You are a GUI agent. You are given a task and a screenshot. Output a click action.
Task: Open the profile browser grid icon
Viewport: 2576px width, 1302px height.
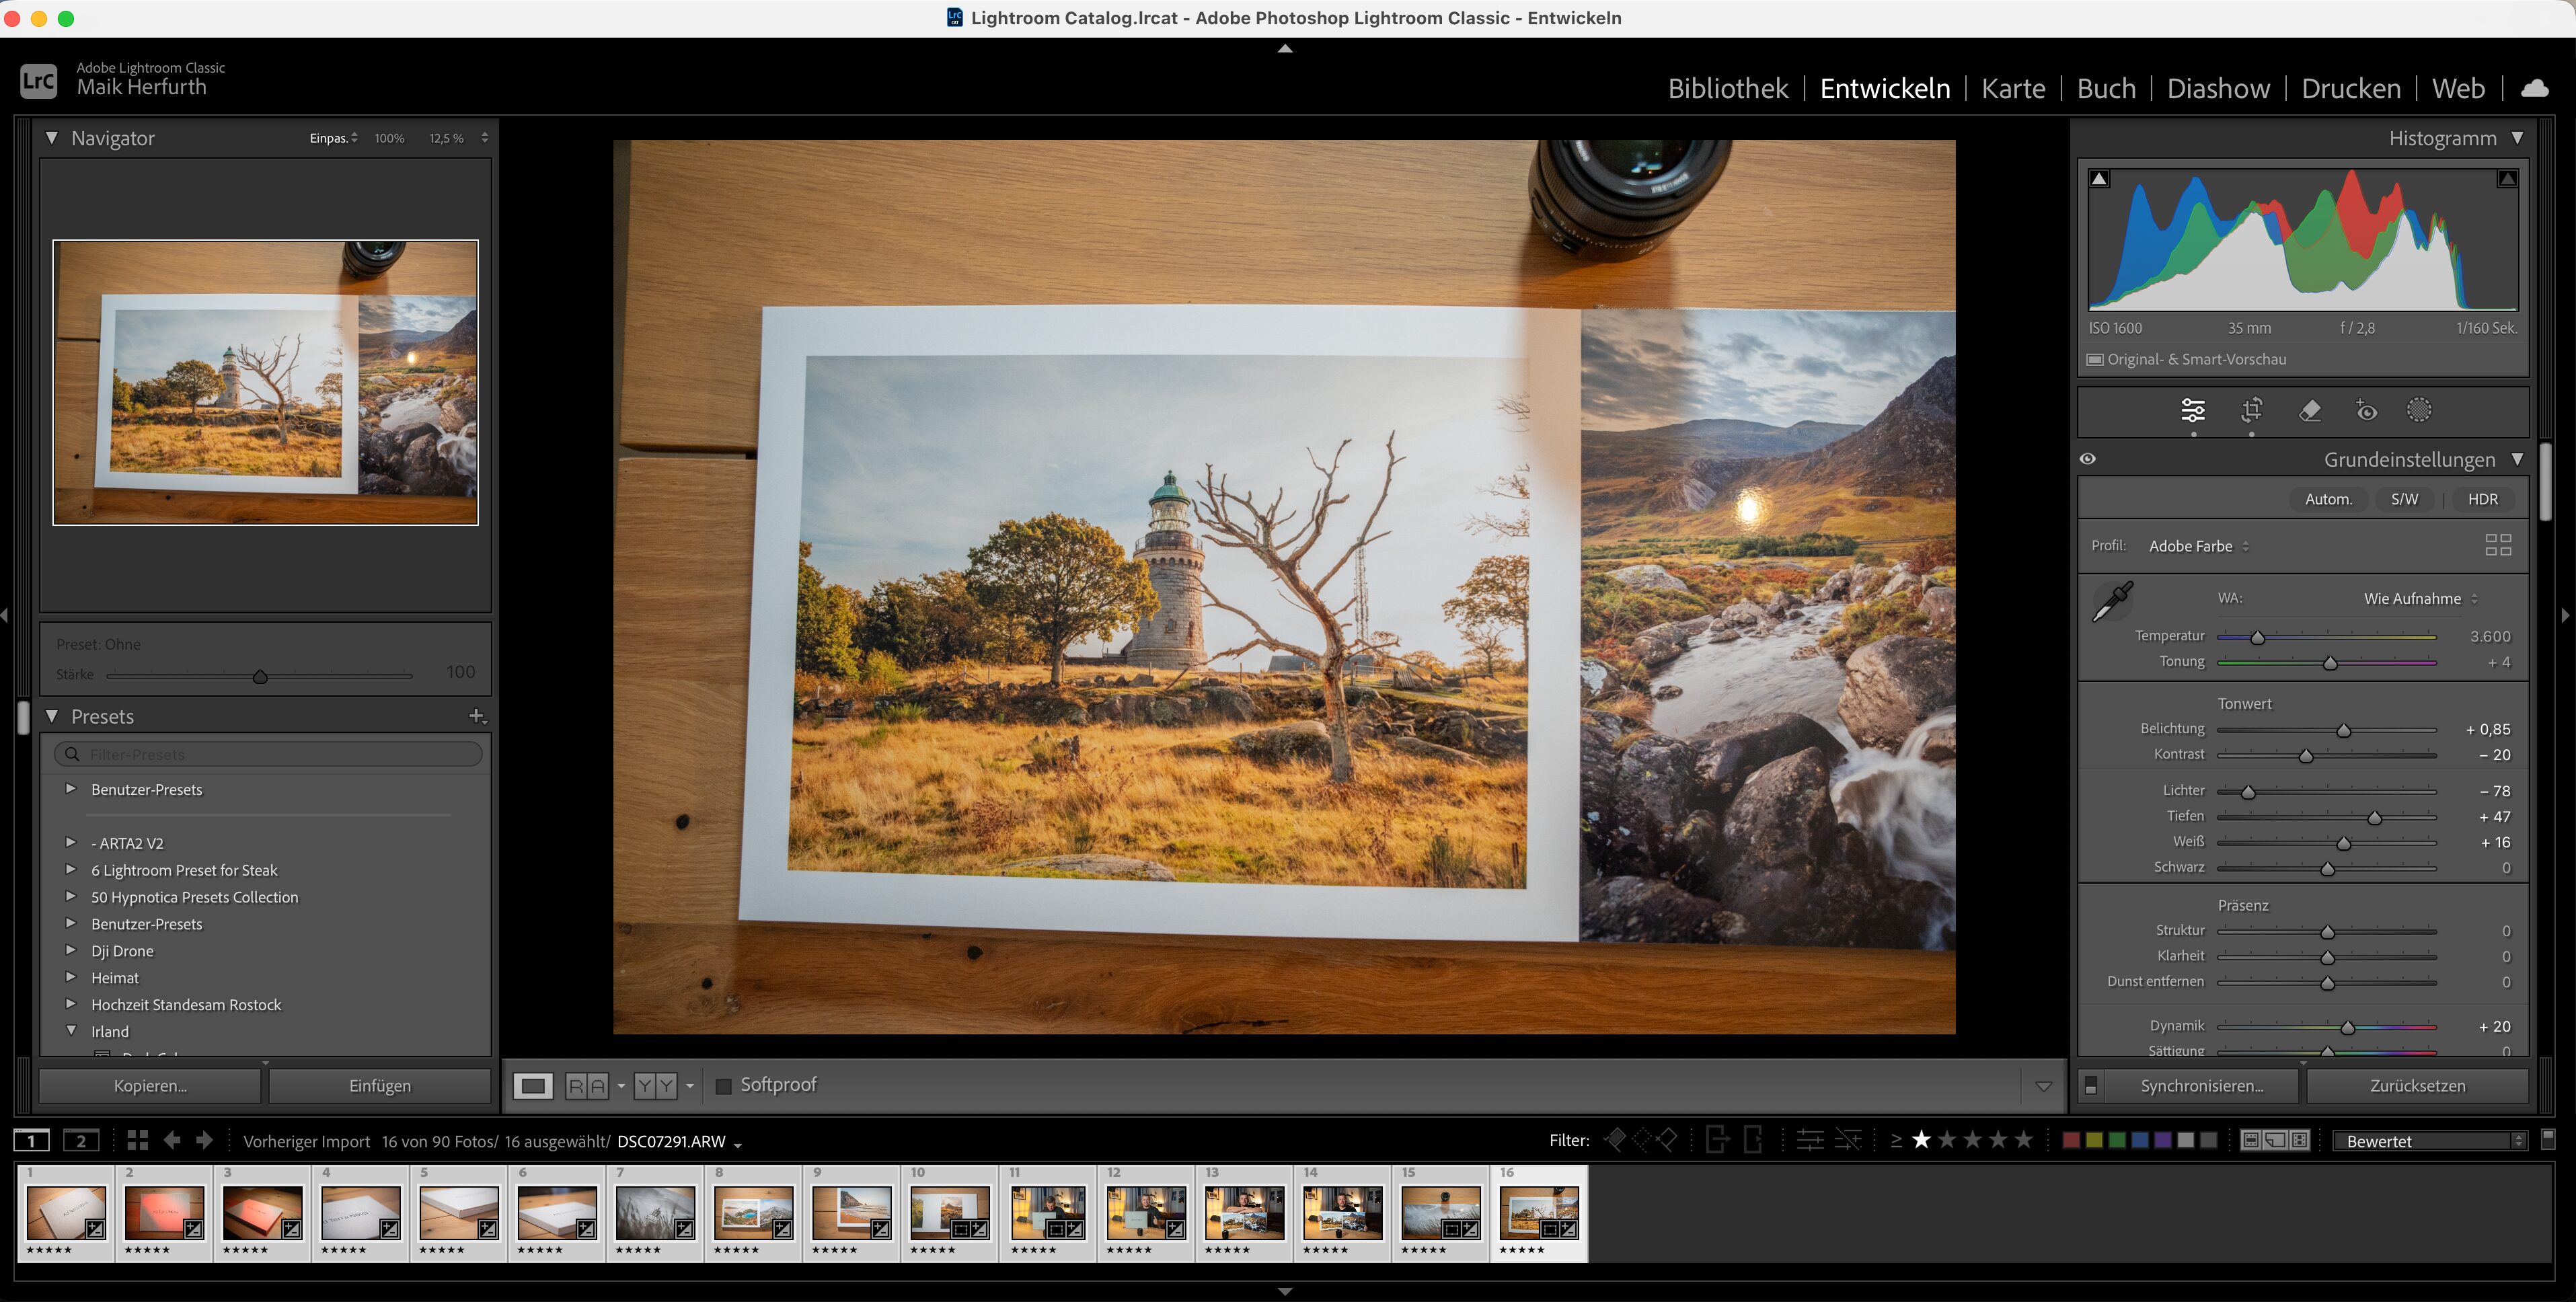click(2497, 545)
